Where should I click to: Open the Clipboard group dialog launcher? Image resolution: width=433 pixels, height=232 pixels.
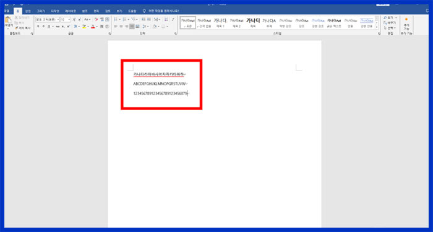coord(32,33)
